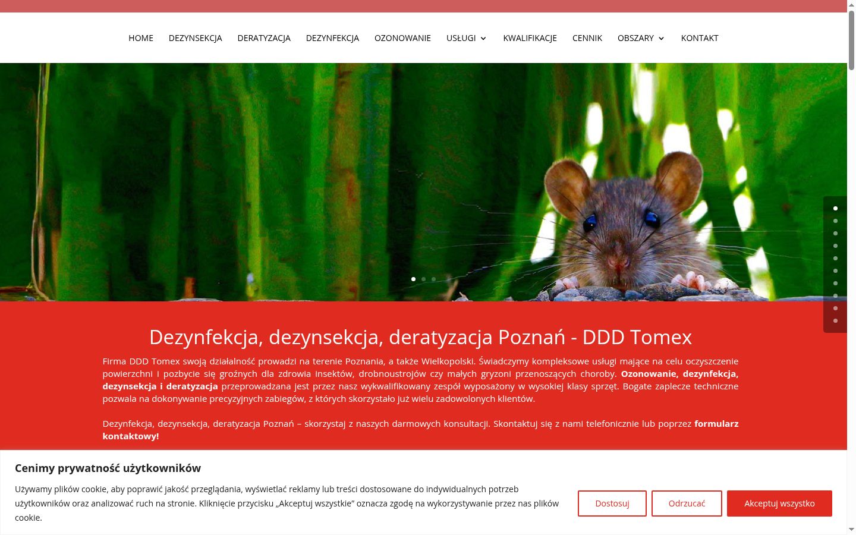Screen dimensions: 856x535
Task: Go to the CENNIK page
Action: point(587,38)
